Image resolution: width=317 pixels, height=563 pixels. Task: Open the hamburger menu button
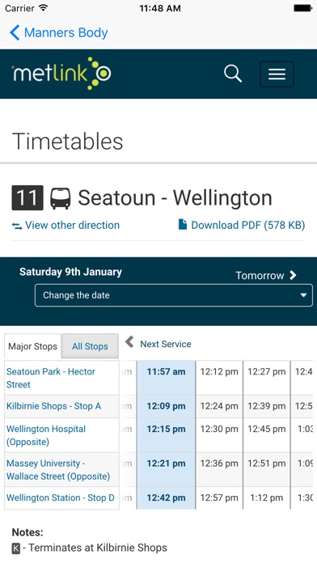(x=277, y=74)
